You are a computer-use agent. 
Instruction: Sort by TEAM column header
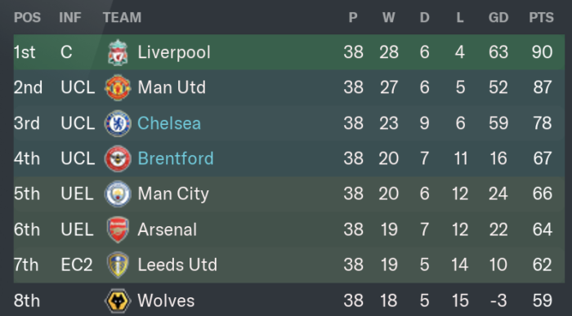click(x=122, y=17)
